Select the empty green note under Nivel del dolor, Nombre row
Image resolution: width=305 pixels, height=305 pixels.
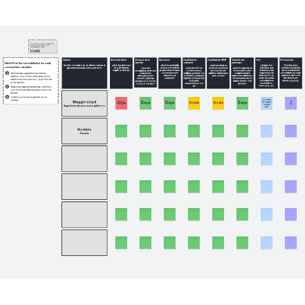(x=121, y=131)
